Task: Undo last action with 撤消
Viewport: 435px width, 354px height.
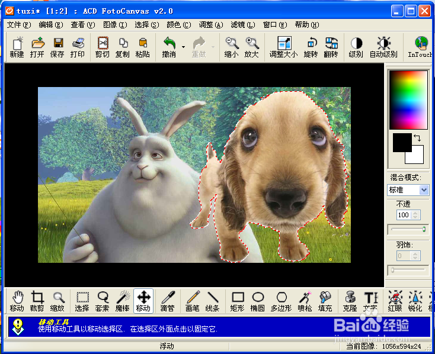Action: tap(169, 47)
